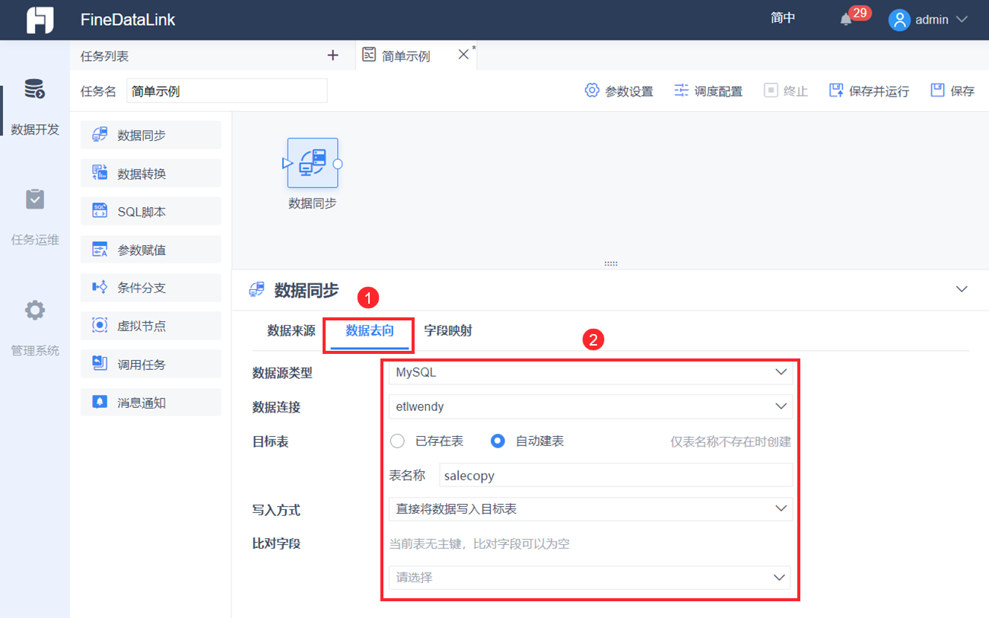Switch to the 数据来源 tab
Viewport: 989px width, 618px height.
coord(291,331)
